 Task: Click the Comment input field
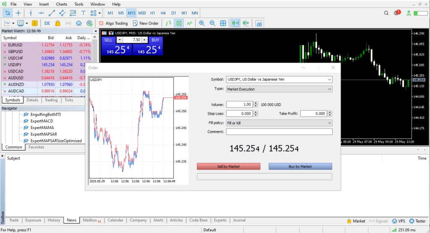279,132
